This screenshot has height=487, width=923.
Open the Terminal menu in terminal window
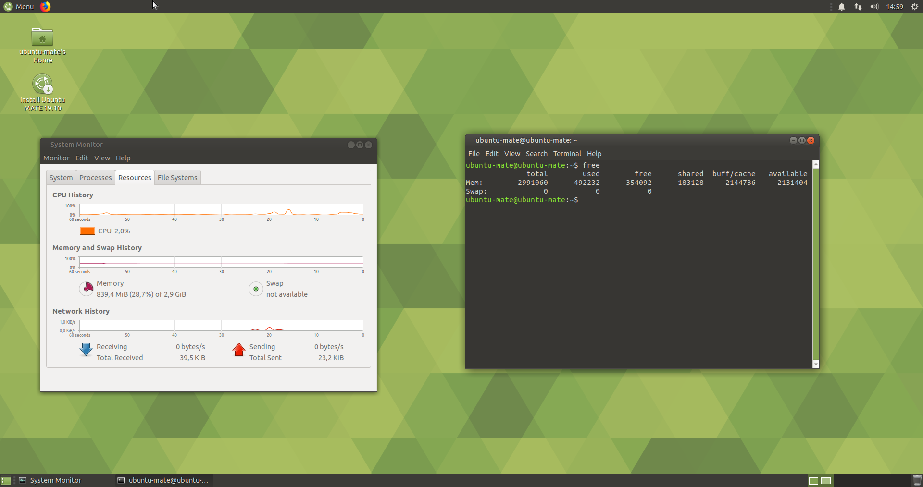(567, 154)
